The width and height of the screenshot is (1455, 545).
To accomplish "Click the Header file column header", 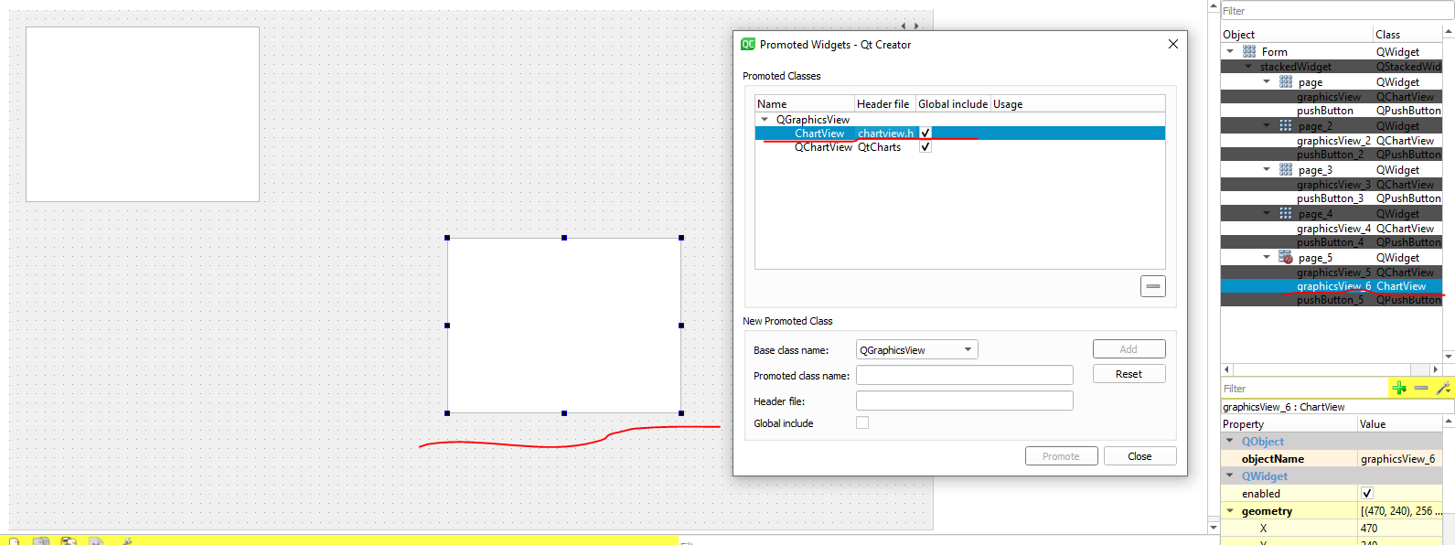I will click(x=884, y=103).
